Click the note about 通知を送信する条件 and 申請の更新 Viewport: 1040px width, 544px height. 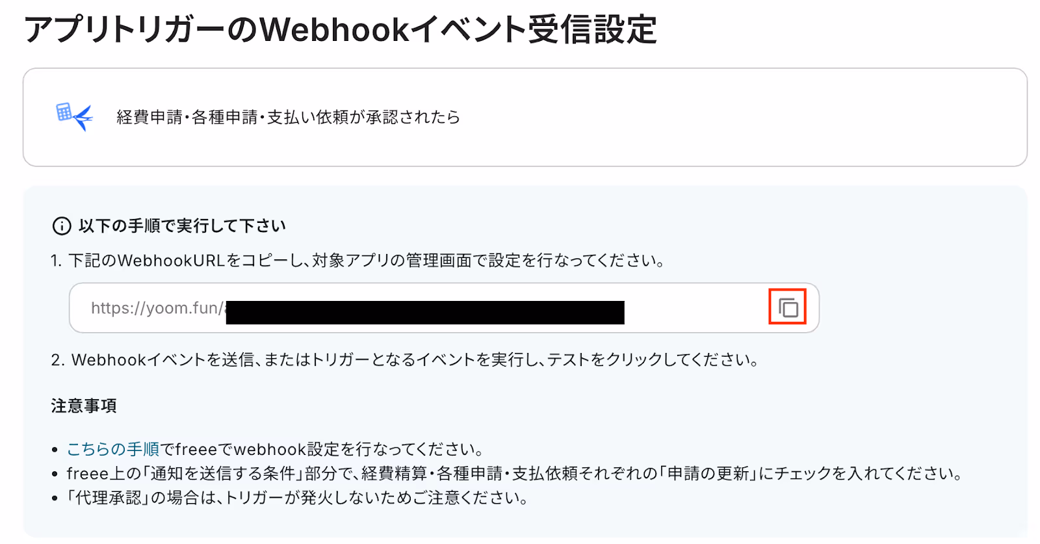point(514,473)
